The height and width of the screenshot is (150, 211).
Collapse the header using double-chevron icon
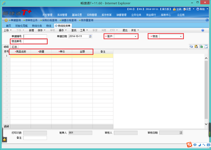click(207, 20)
